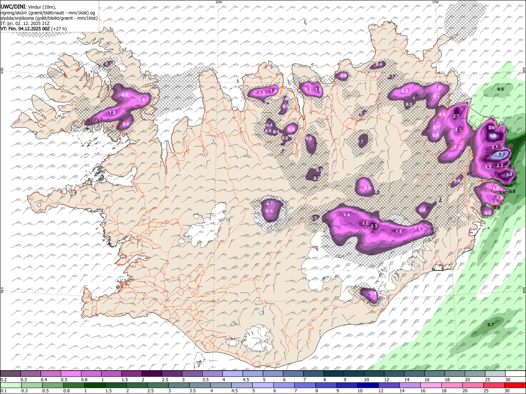Click the 1.4 value in southern snow band
This screenshot has height=394, width=526.
pyautogui.click(x=346, y=215)
